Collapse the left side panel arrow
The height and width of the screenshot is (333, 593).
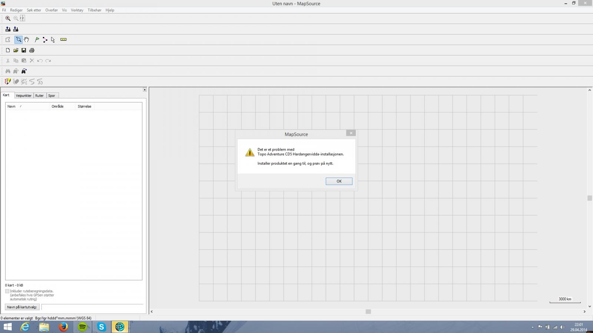[x=145, y=90]
